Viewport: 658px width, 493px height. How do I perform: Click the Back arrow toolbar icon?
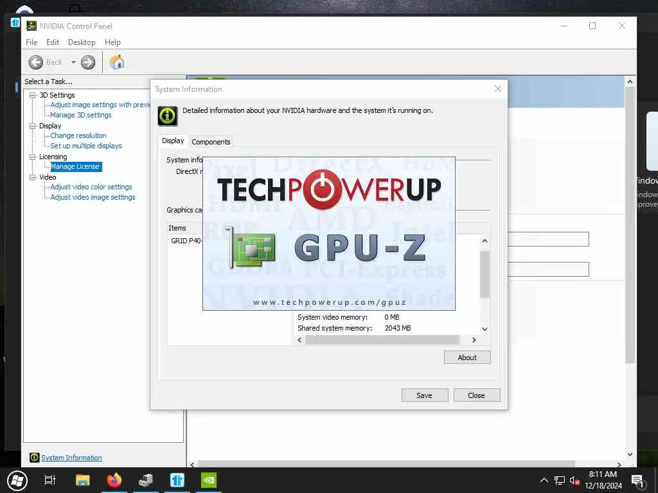36,62
